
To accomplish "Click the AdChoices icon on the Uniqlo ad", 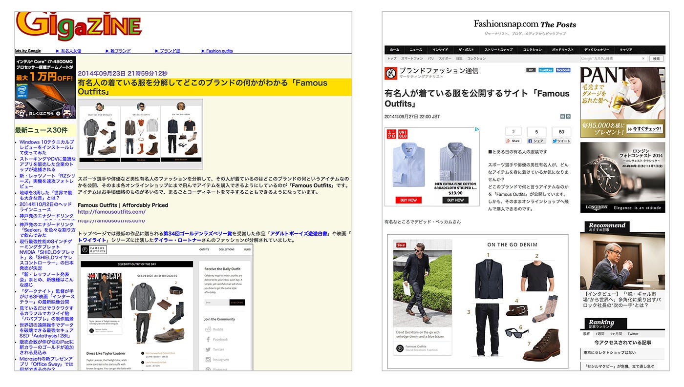I will 477,130.
